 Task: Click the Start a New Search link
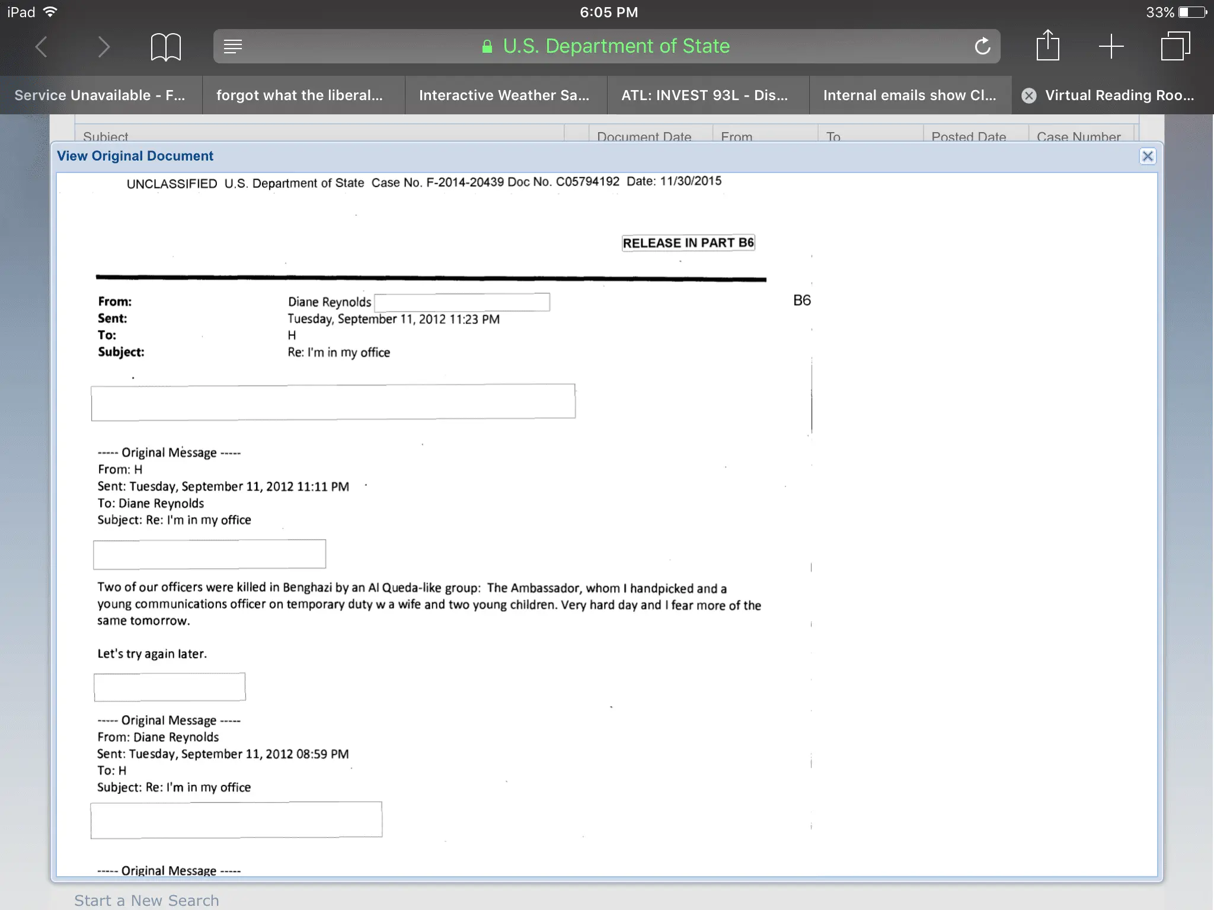[146, 900]
